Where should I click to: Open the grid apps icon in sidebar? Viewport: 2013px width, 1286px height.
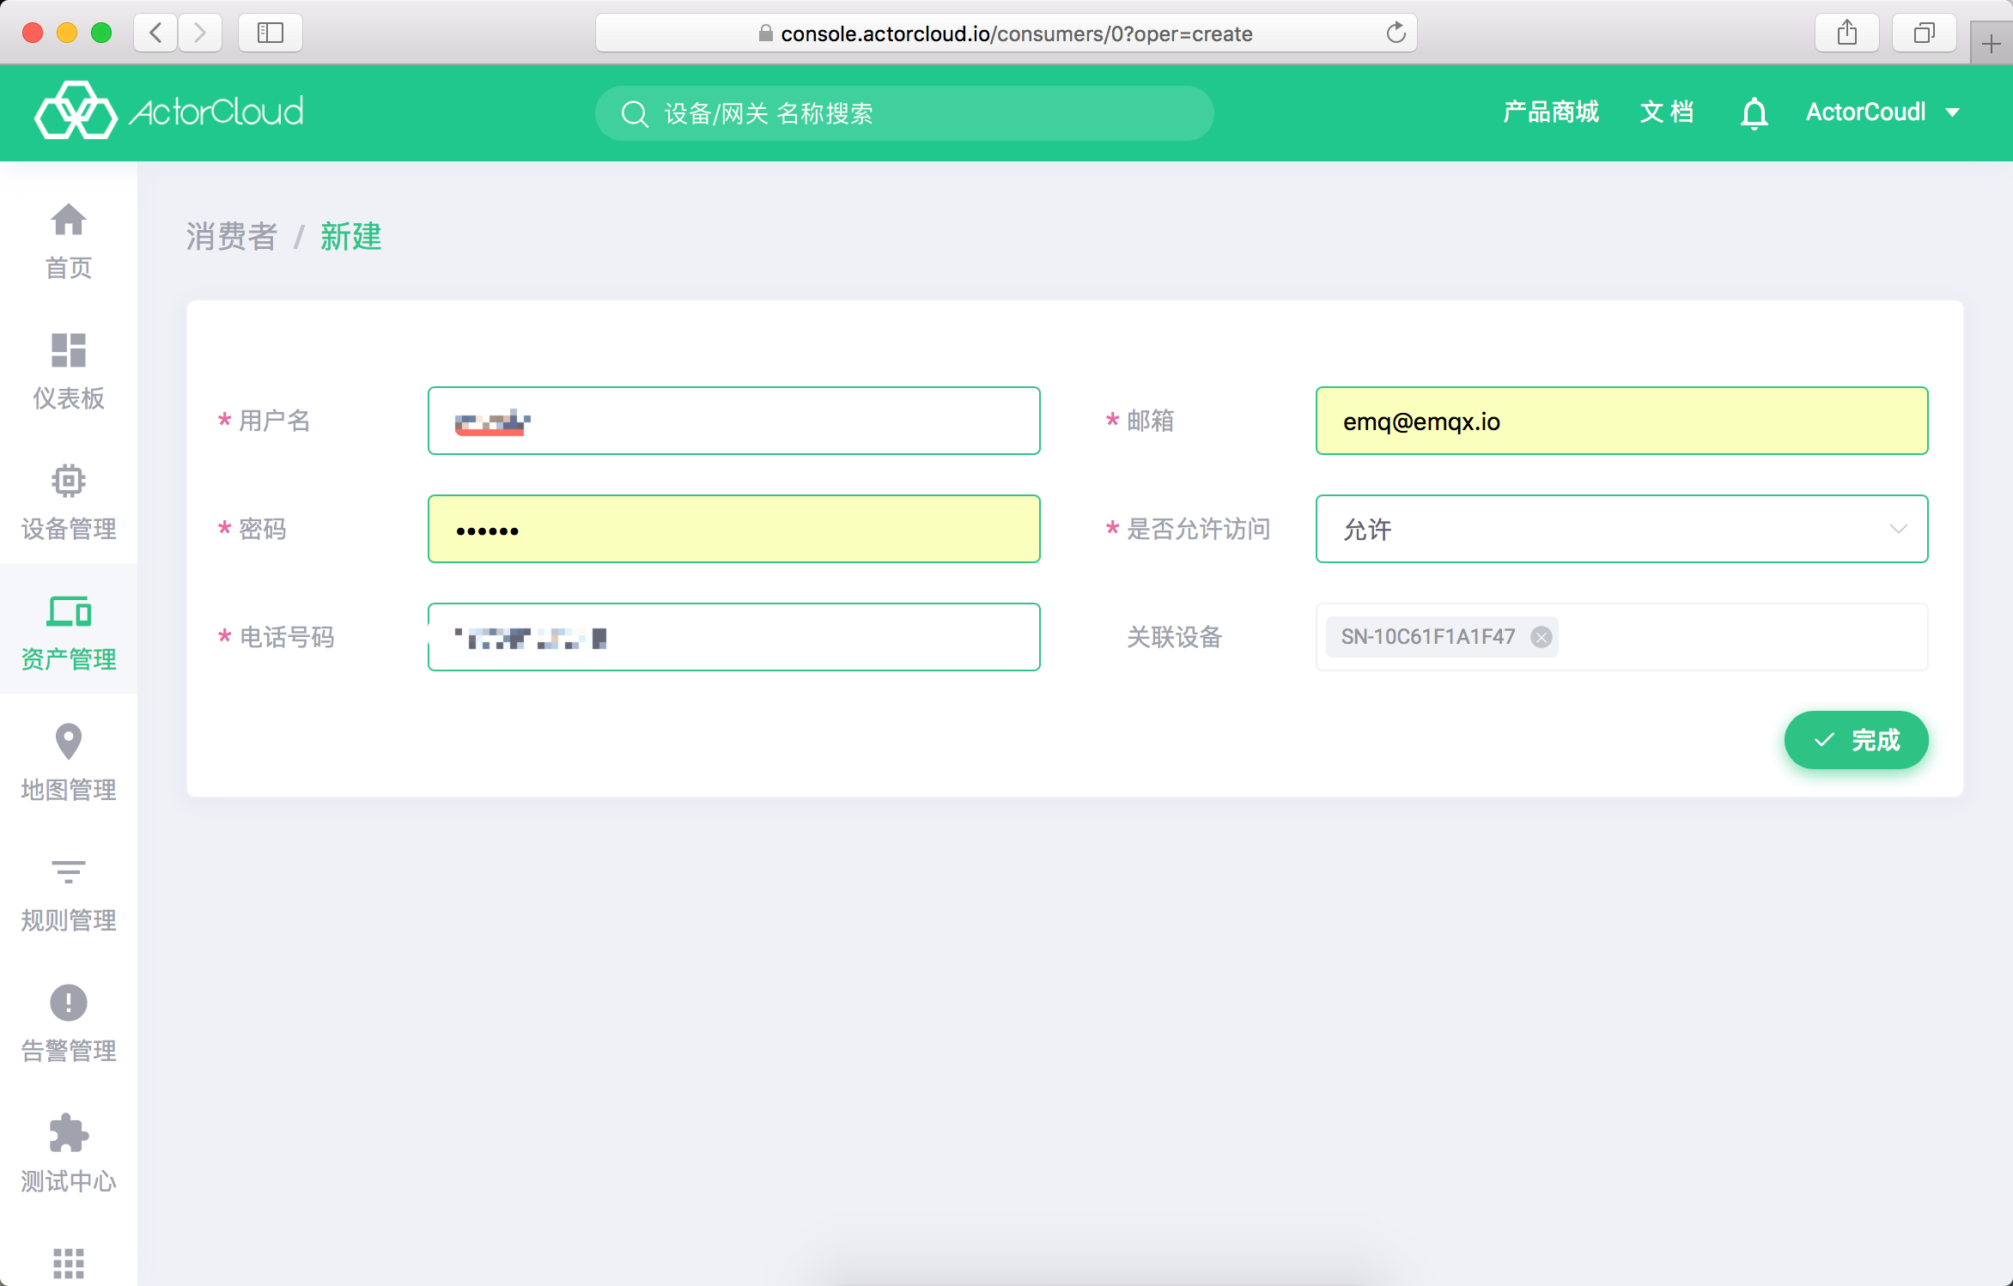[68, 1263]
